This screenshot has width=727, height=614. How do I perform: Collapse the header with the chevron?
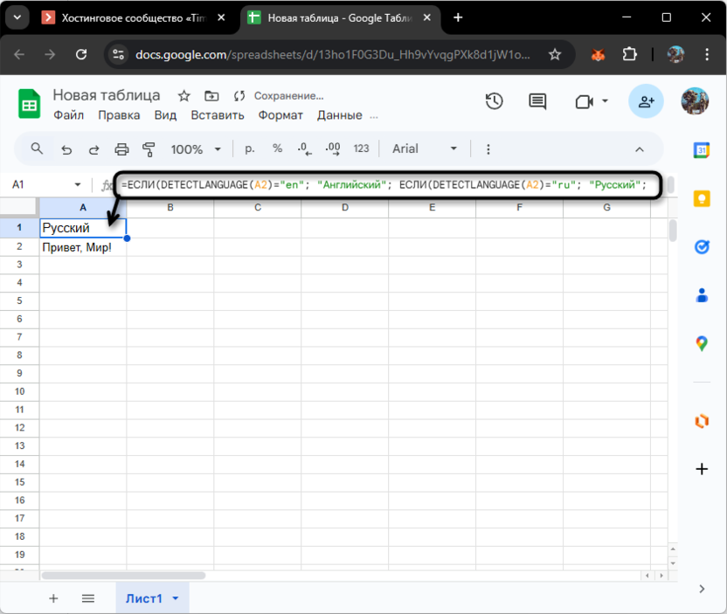point(640,149)
